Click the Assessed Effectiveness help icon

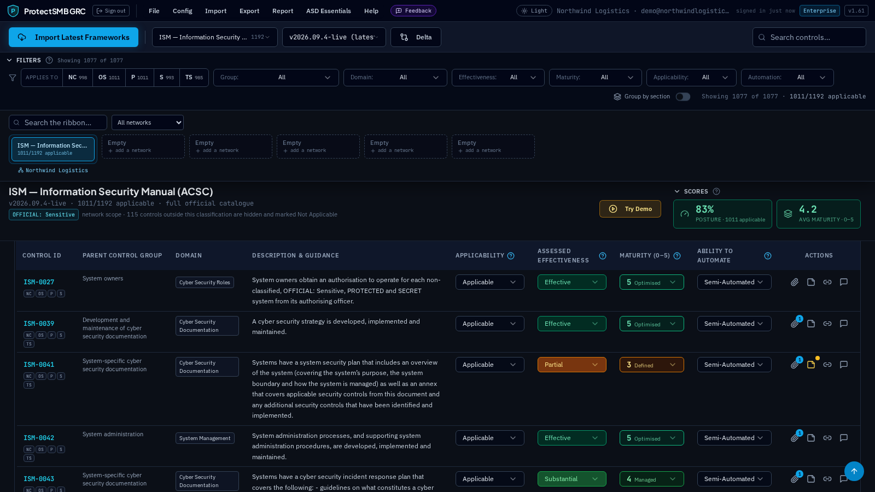click(603, 256)
